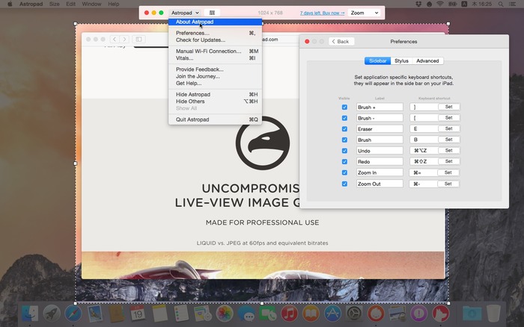Screen dimensions: 524x327
Task: Toggle Visible checkbox for Redo
Action: coord(344,162)
